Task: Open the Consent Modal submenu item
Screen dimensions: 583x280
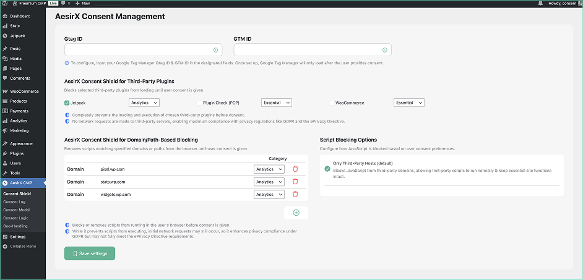Action: [x=16, y=210]
